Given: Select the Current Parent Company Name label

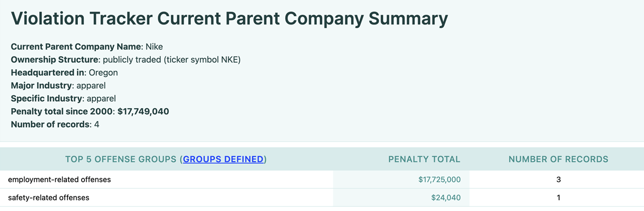Looking at the screenshot, I should (x=77, y=47).
